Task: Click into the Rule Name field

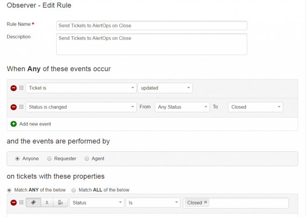Action: (x=151, y=26)
